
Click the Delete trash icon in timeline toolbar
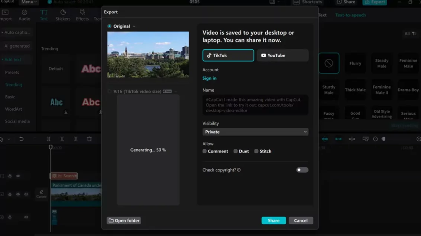point(89,139)
